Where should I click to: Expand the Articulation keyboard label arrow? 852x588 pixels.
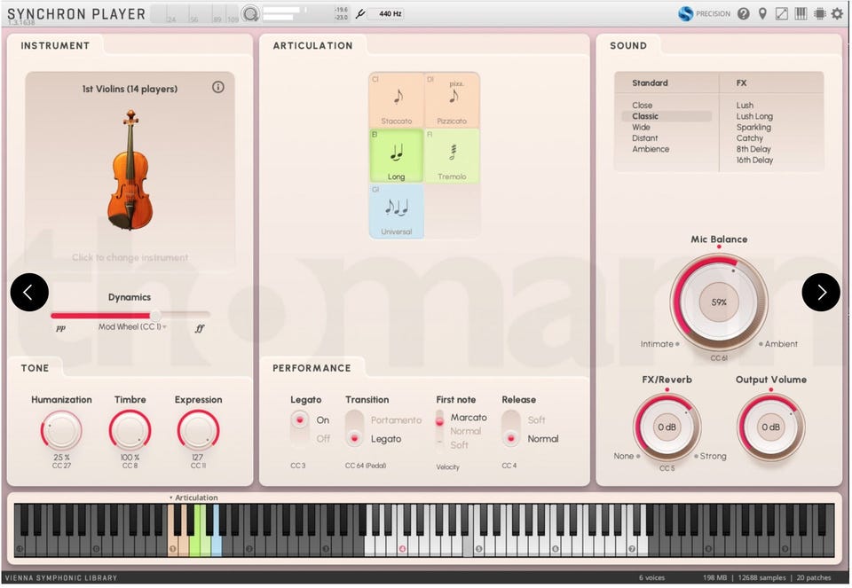pyautogui.click(x=170, y=498)
